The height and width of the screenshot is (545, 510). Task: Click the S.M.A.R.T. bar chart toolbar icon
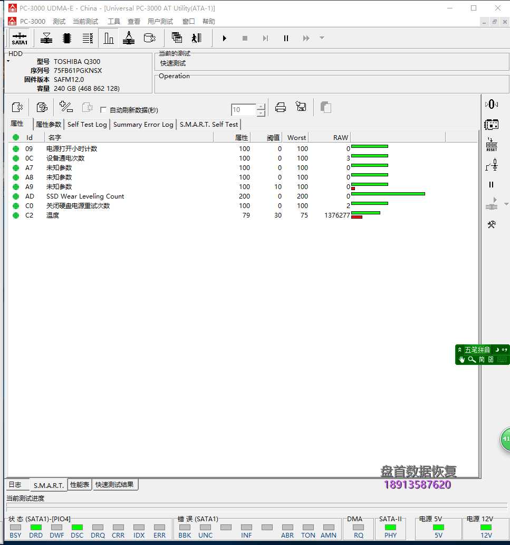(108, 38)
